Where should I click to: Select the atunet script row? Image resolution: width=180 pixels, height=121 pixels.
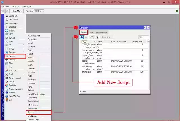pyautogui.click(x=114, y=61)
